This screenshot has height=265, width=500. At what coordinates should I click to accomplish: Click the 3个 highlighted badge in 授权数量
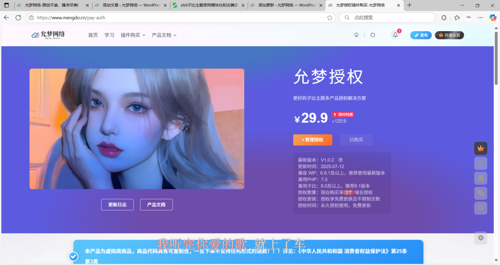[x=349, y=192]
